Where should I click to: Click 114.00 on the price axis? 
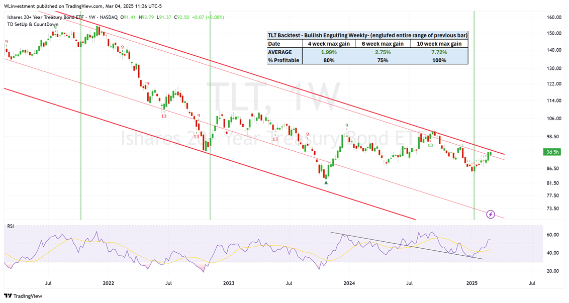click(x=554, y=100)
